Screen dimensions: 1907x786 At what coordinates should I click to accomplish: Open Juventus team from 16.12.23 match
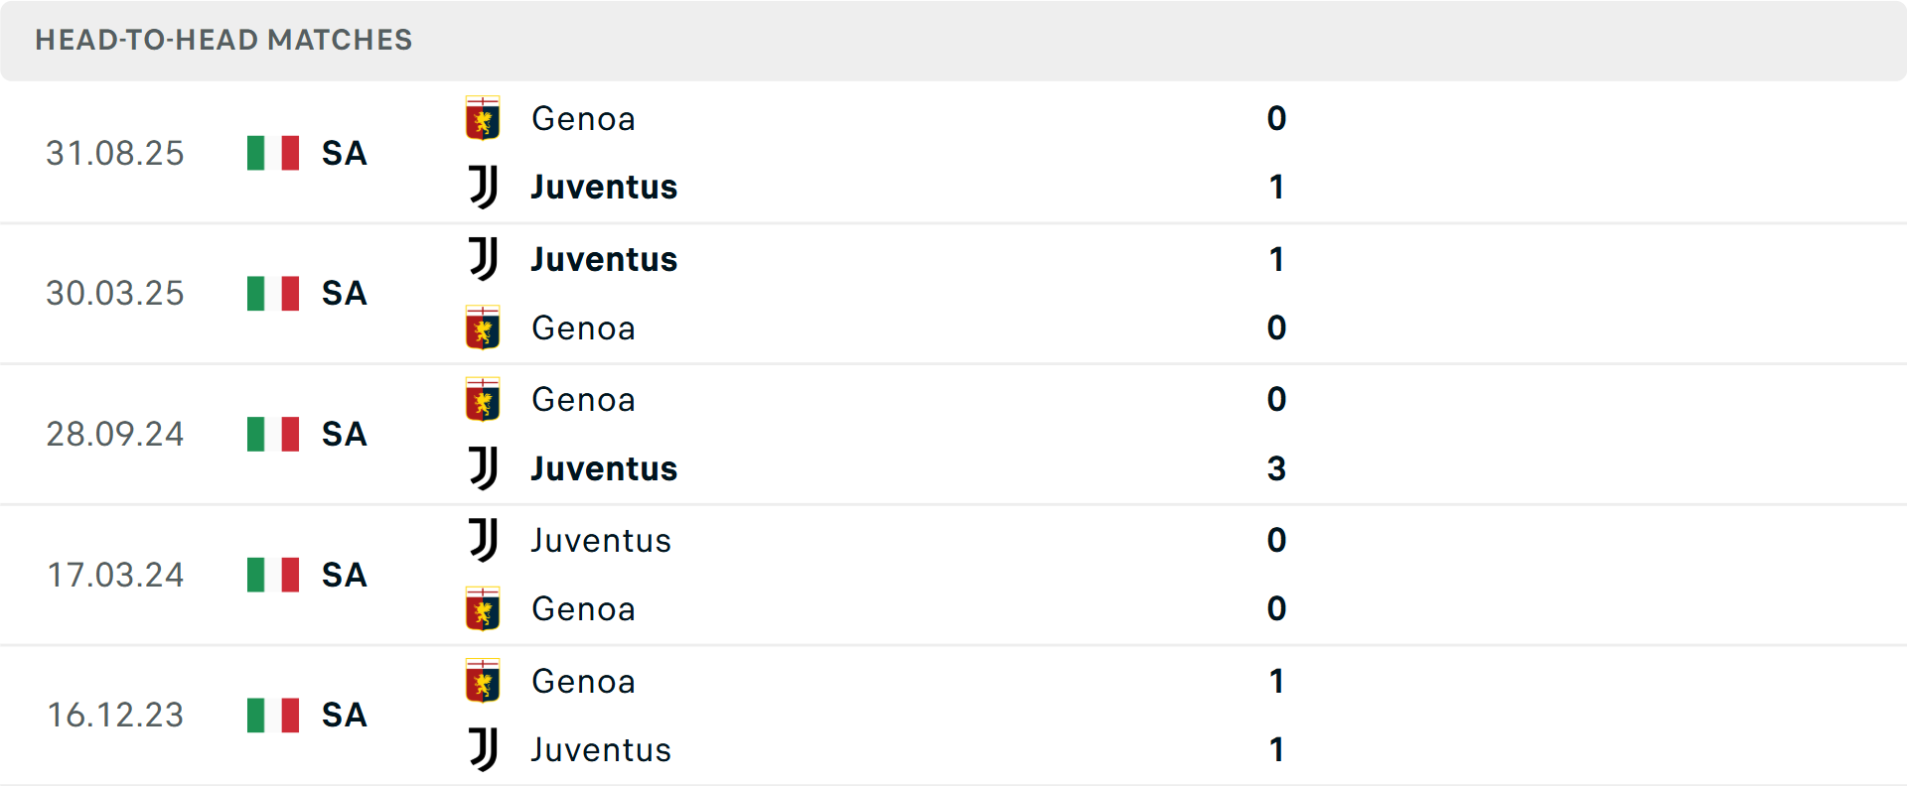[601, 749]
